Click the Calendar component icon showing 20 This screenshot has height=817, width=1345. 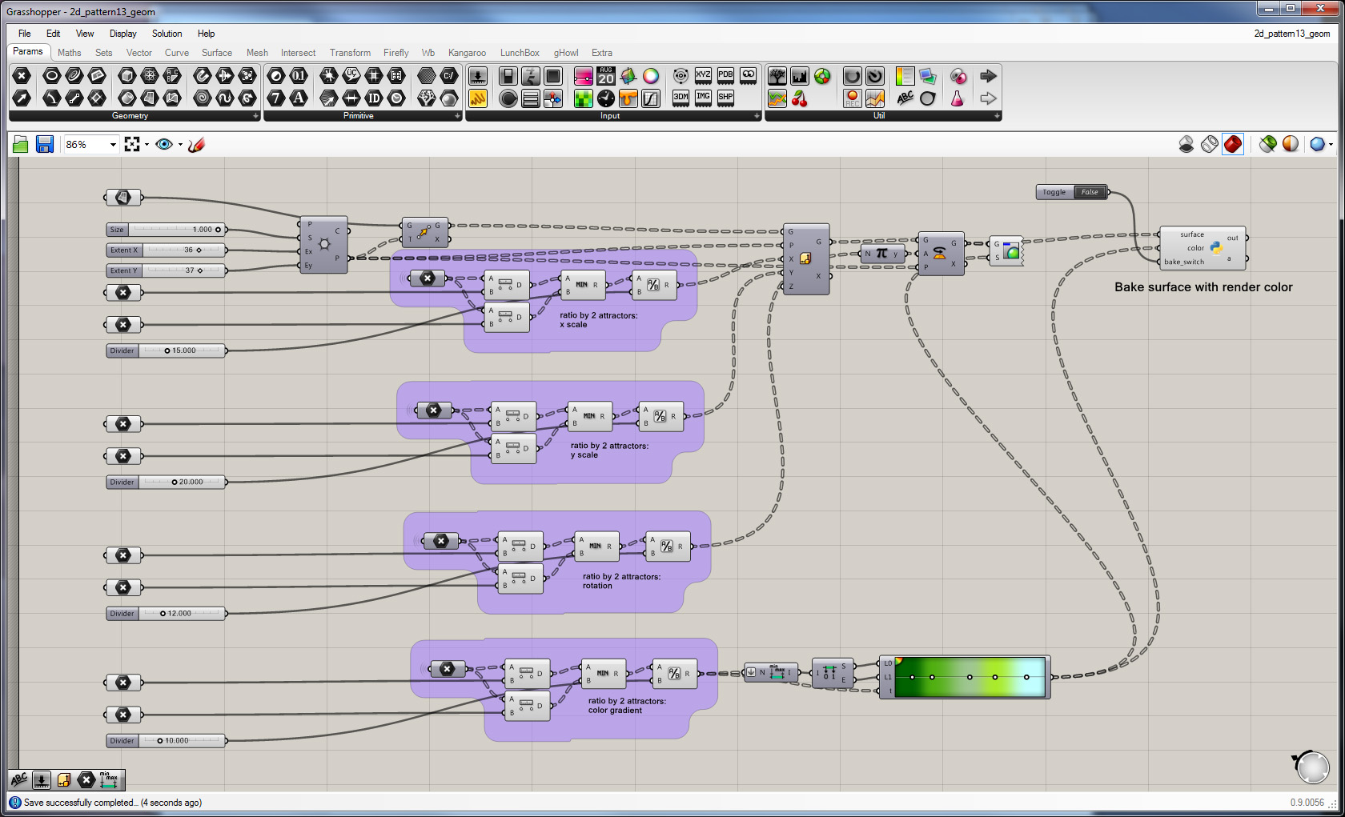click(606, 76)
